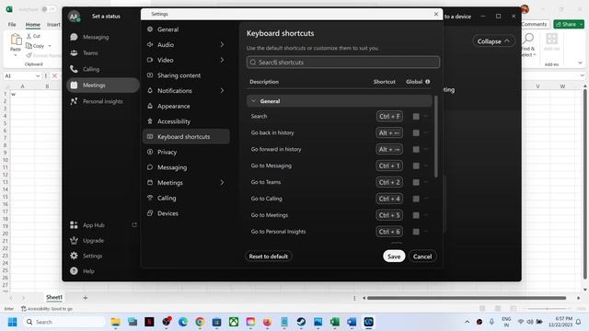Viewport: 589px width, 331px height.
Task: Open the Excel File tab
Action: [12, 25]
